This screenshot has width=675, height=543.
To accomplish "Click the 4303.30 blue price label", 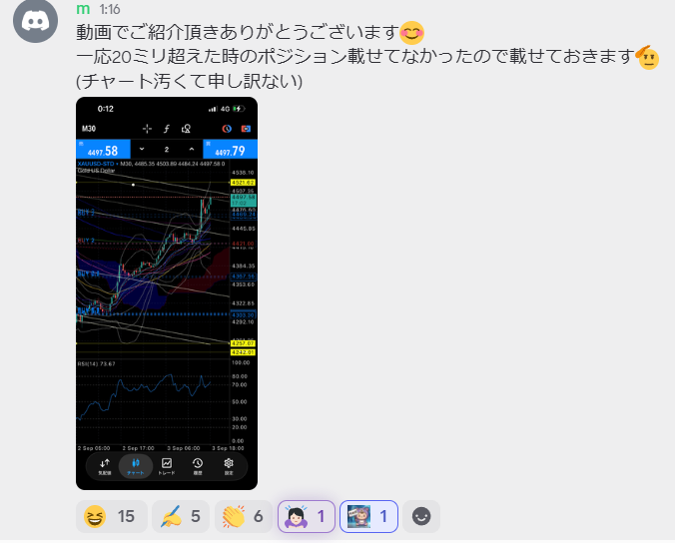I will (x=244, y=315).
